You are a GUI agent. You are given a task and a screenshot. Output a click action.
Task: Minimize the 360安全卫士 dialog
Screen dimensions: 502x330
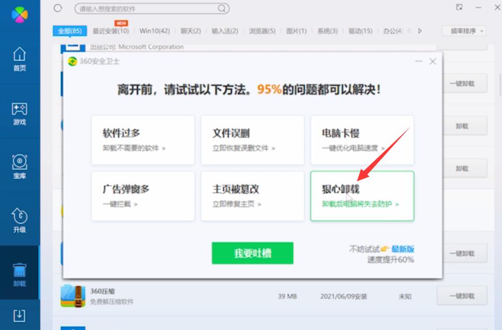[419, 61]
